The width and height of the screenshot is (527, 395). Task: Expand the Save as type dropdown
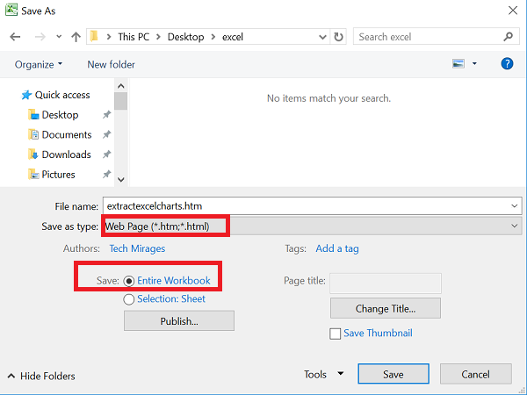coord(514,226)
